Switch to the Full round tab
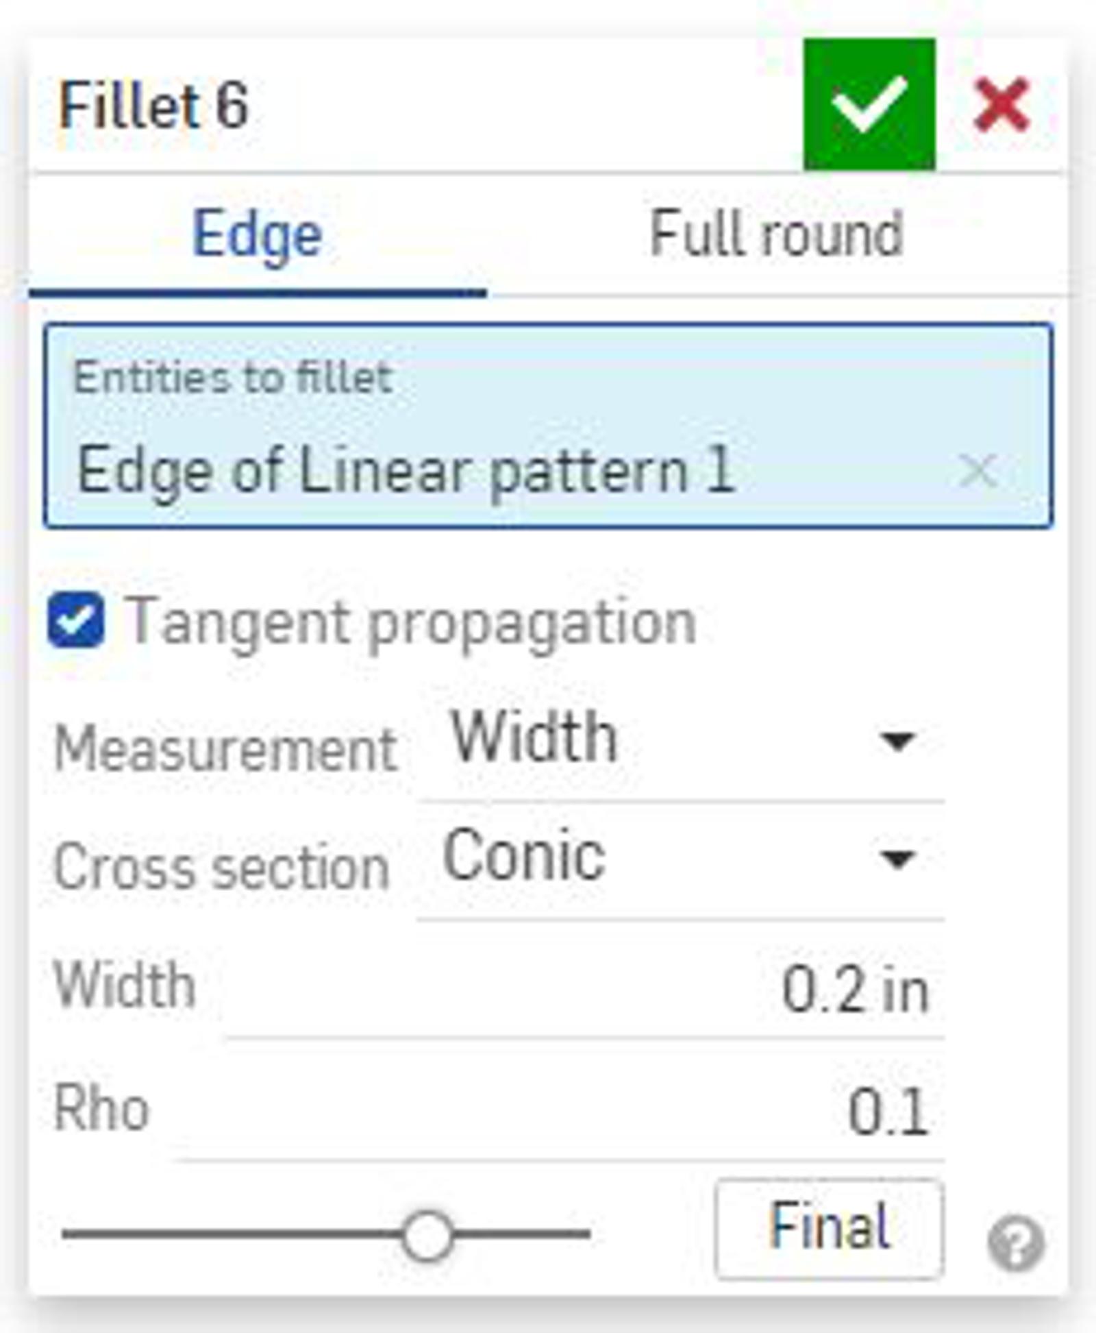1096x1333 pixels. [776, 233]
